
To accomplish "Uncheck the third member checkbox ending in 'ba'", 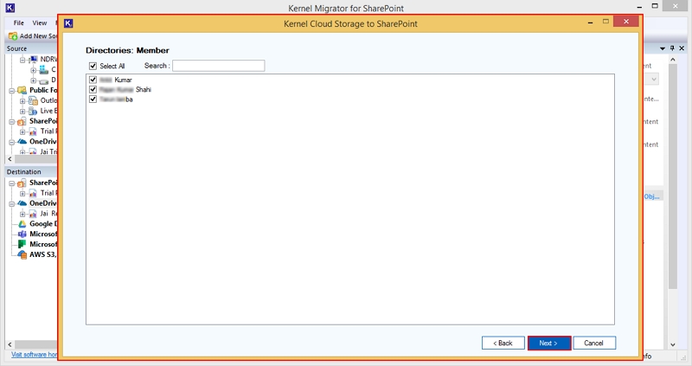I will (x=93, y=99).
